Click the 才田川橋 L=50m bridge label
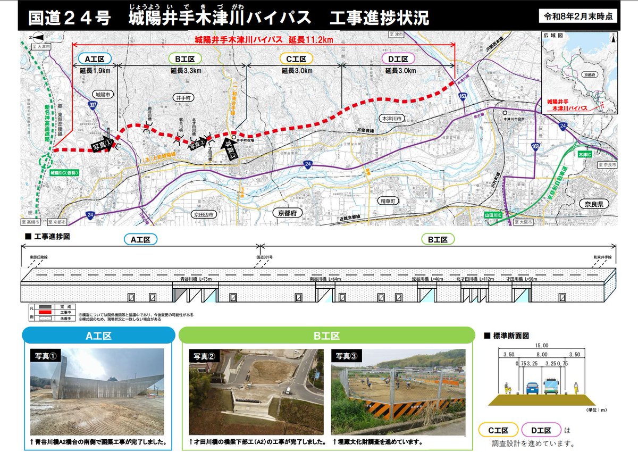Screen dimensions: 638x452 pos(522,279)
